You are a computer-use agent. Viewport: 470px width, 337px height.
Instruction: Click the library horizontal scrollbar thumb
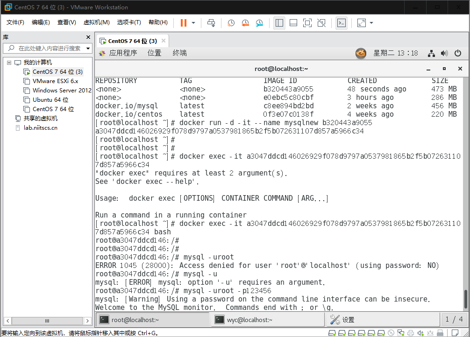point(47,321)
